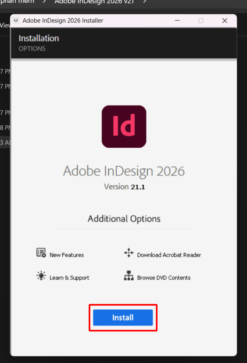Click the Adobe InDesign 2026 product title
This screenshot has height=363, width=247.
[x=124, y=171]
